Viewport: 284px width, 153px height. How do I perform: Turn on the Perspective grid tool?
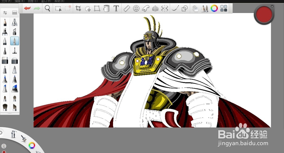155,8
